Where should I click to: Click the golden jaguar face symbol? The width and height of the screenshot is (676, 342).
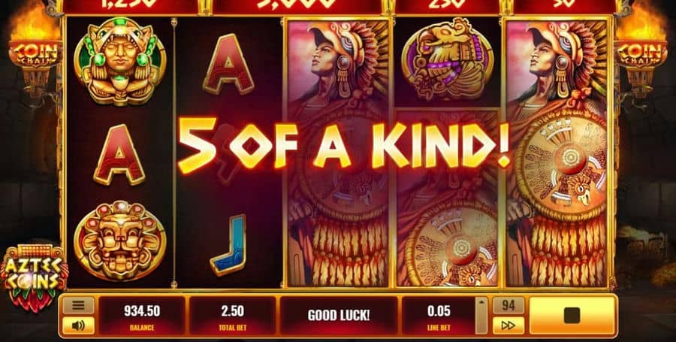coord(120,241)
